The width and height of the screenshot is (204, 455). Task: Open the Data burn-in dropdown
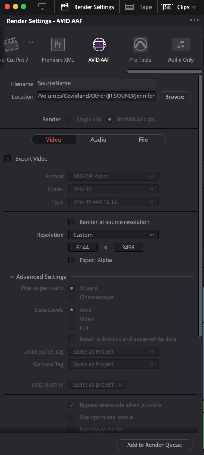click(x=98, y=384)
